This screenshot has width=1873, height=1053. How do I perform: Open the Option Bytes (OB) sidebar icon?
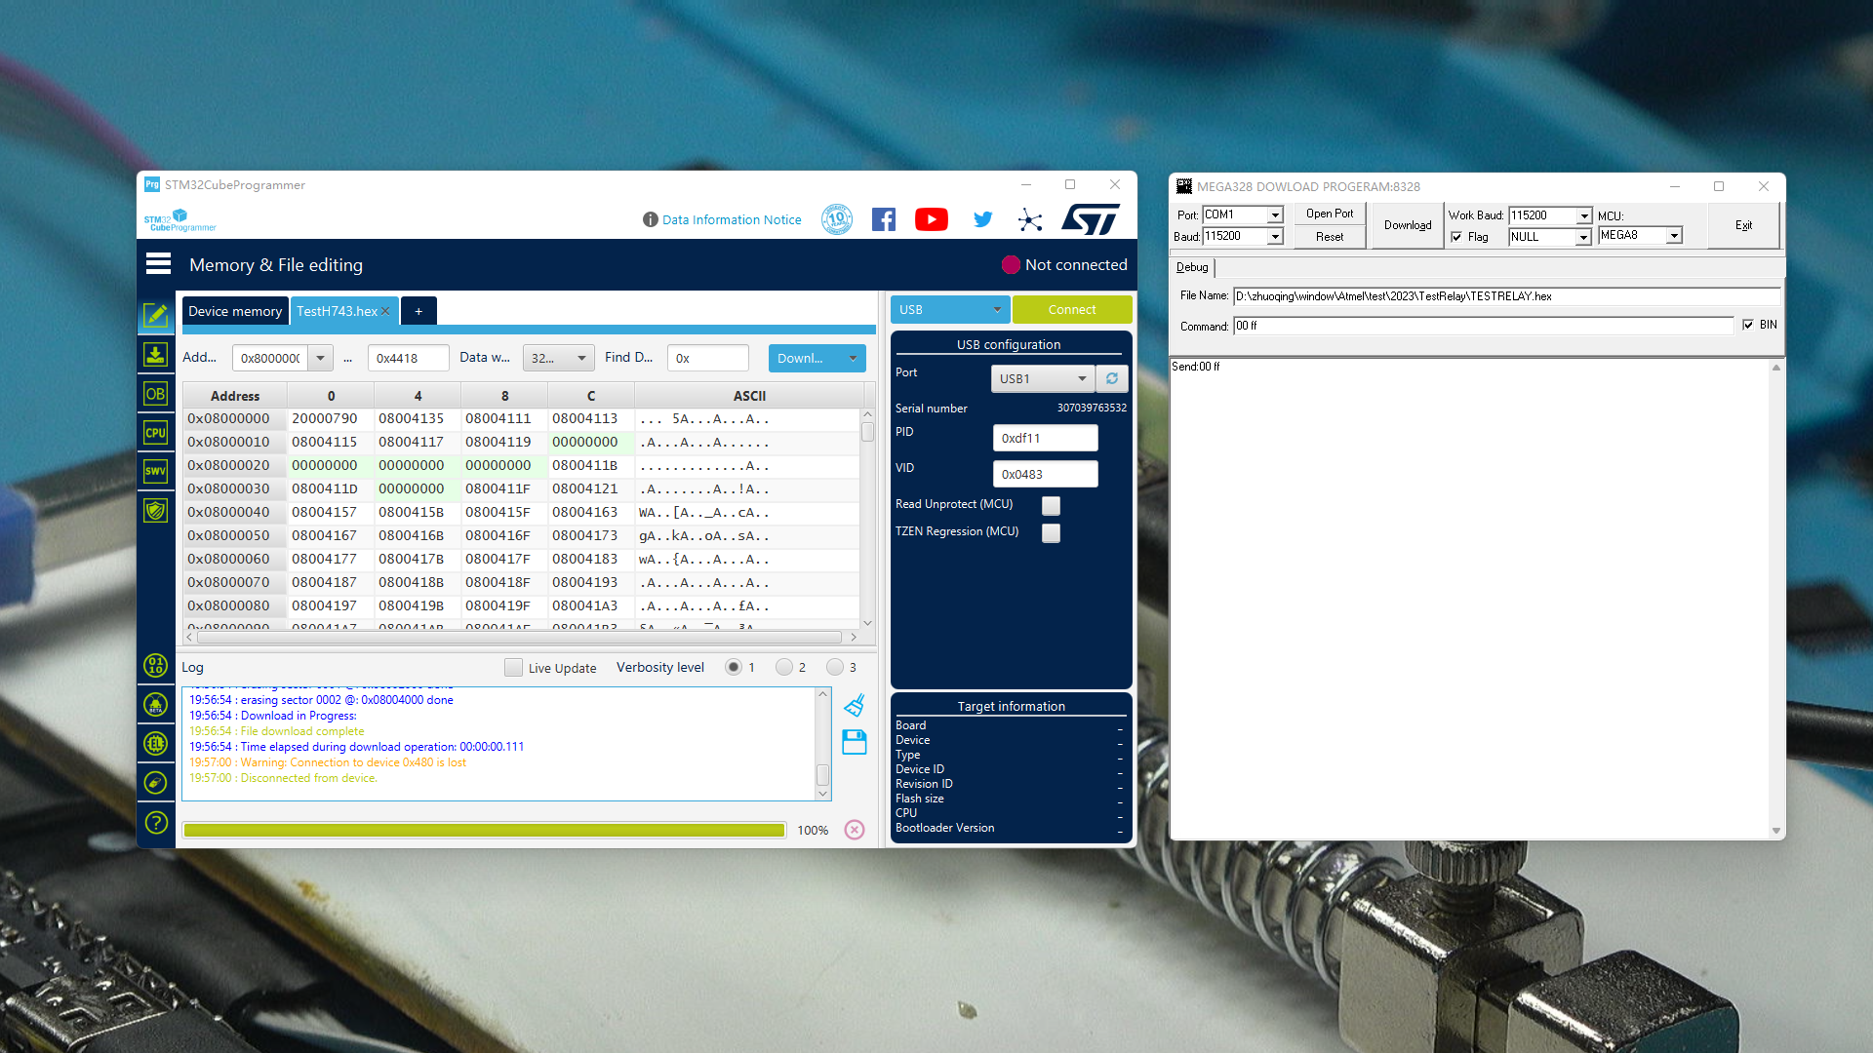coord(155,394)
